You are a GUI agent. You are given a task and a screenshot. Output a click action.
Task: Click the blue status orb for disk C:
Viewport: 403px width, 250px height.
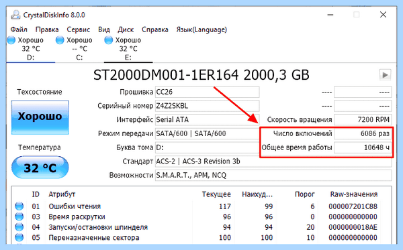(x=60, y=40)
